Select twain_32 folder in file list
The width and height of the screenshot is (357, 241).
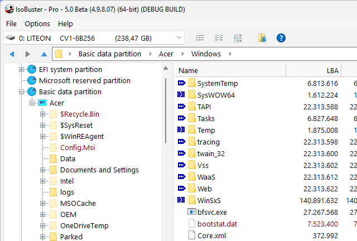pyautogui.click(x=211, y=154)
